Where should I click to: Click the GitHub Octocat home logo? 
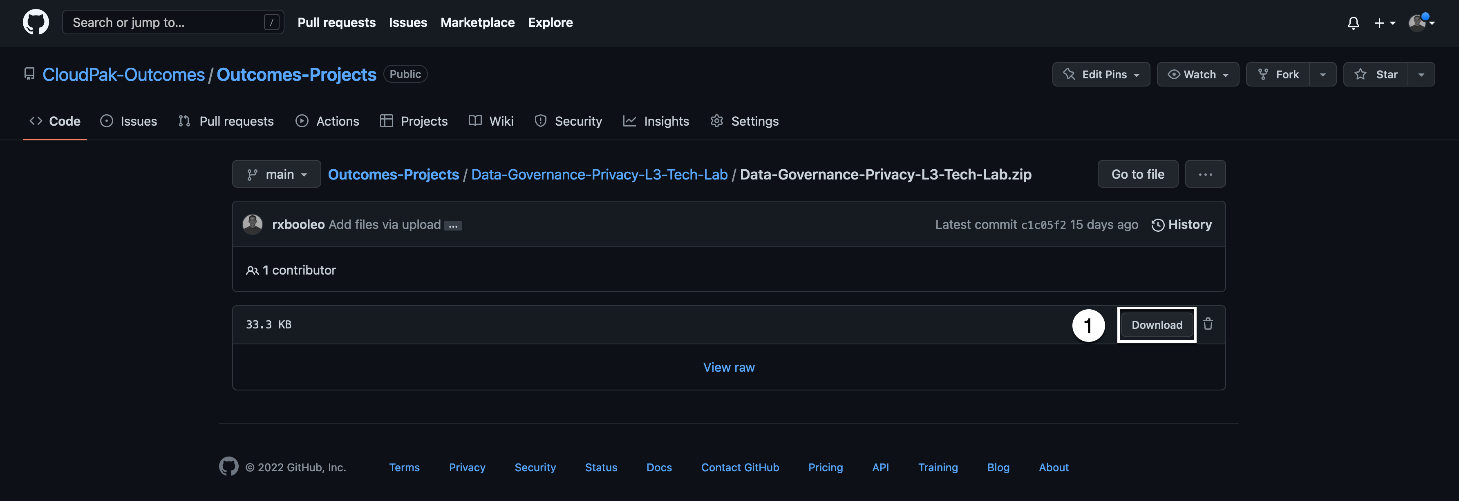[x=36, y=22]
